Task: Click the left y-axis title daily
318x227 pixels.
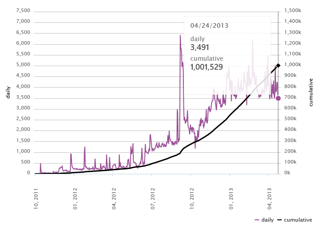Action: click(x=8, y=92)
